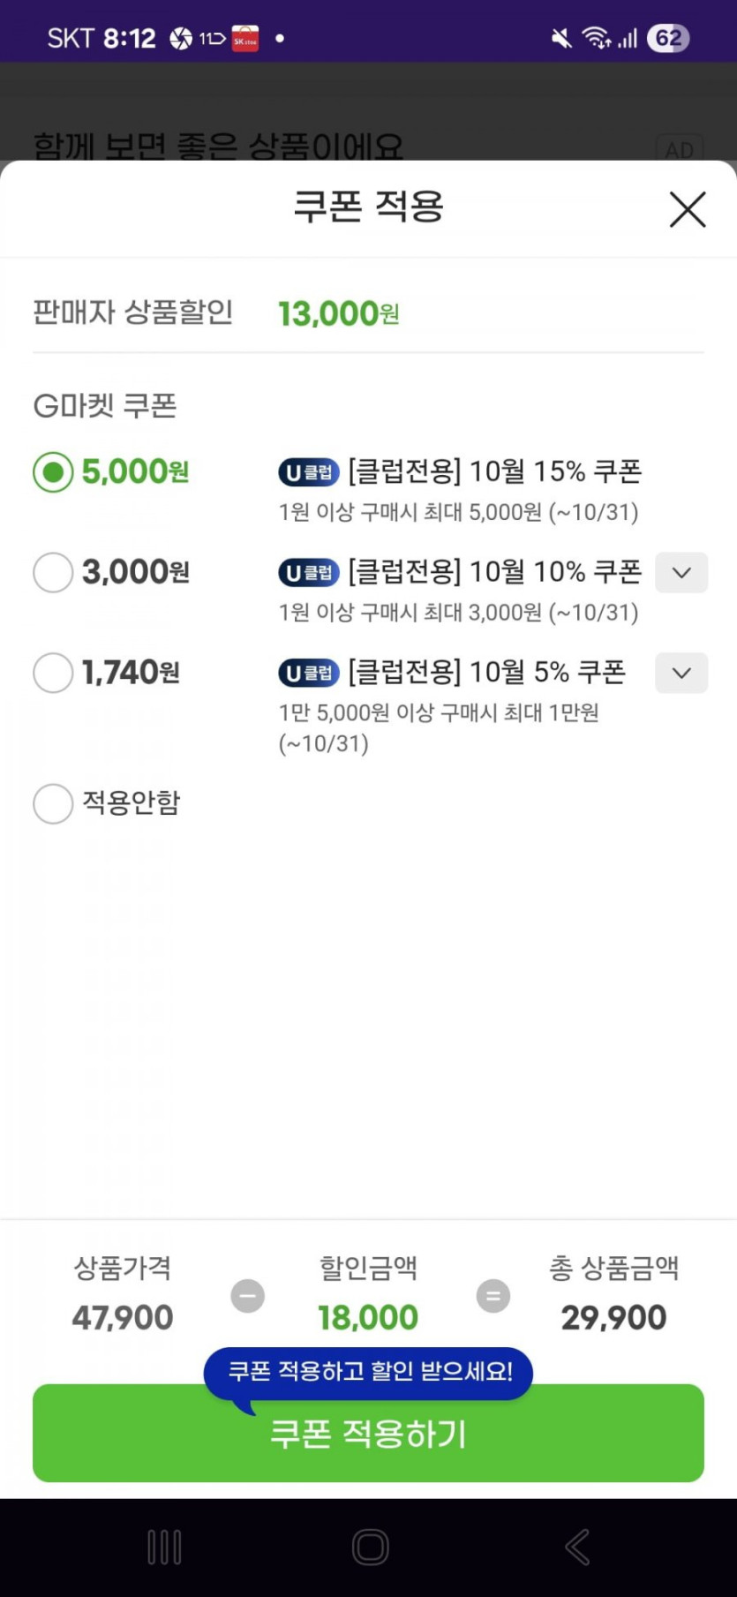Choose the 적용안함 option
The height and width of the screenshot is (1597, 737).
53,803
